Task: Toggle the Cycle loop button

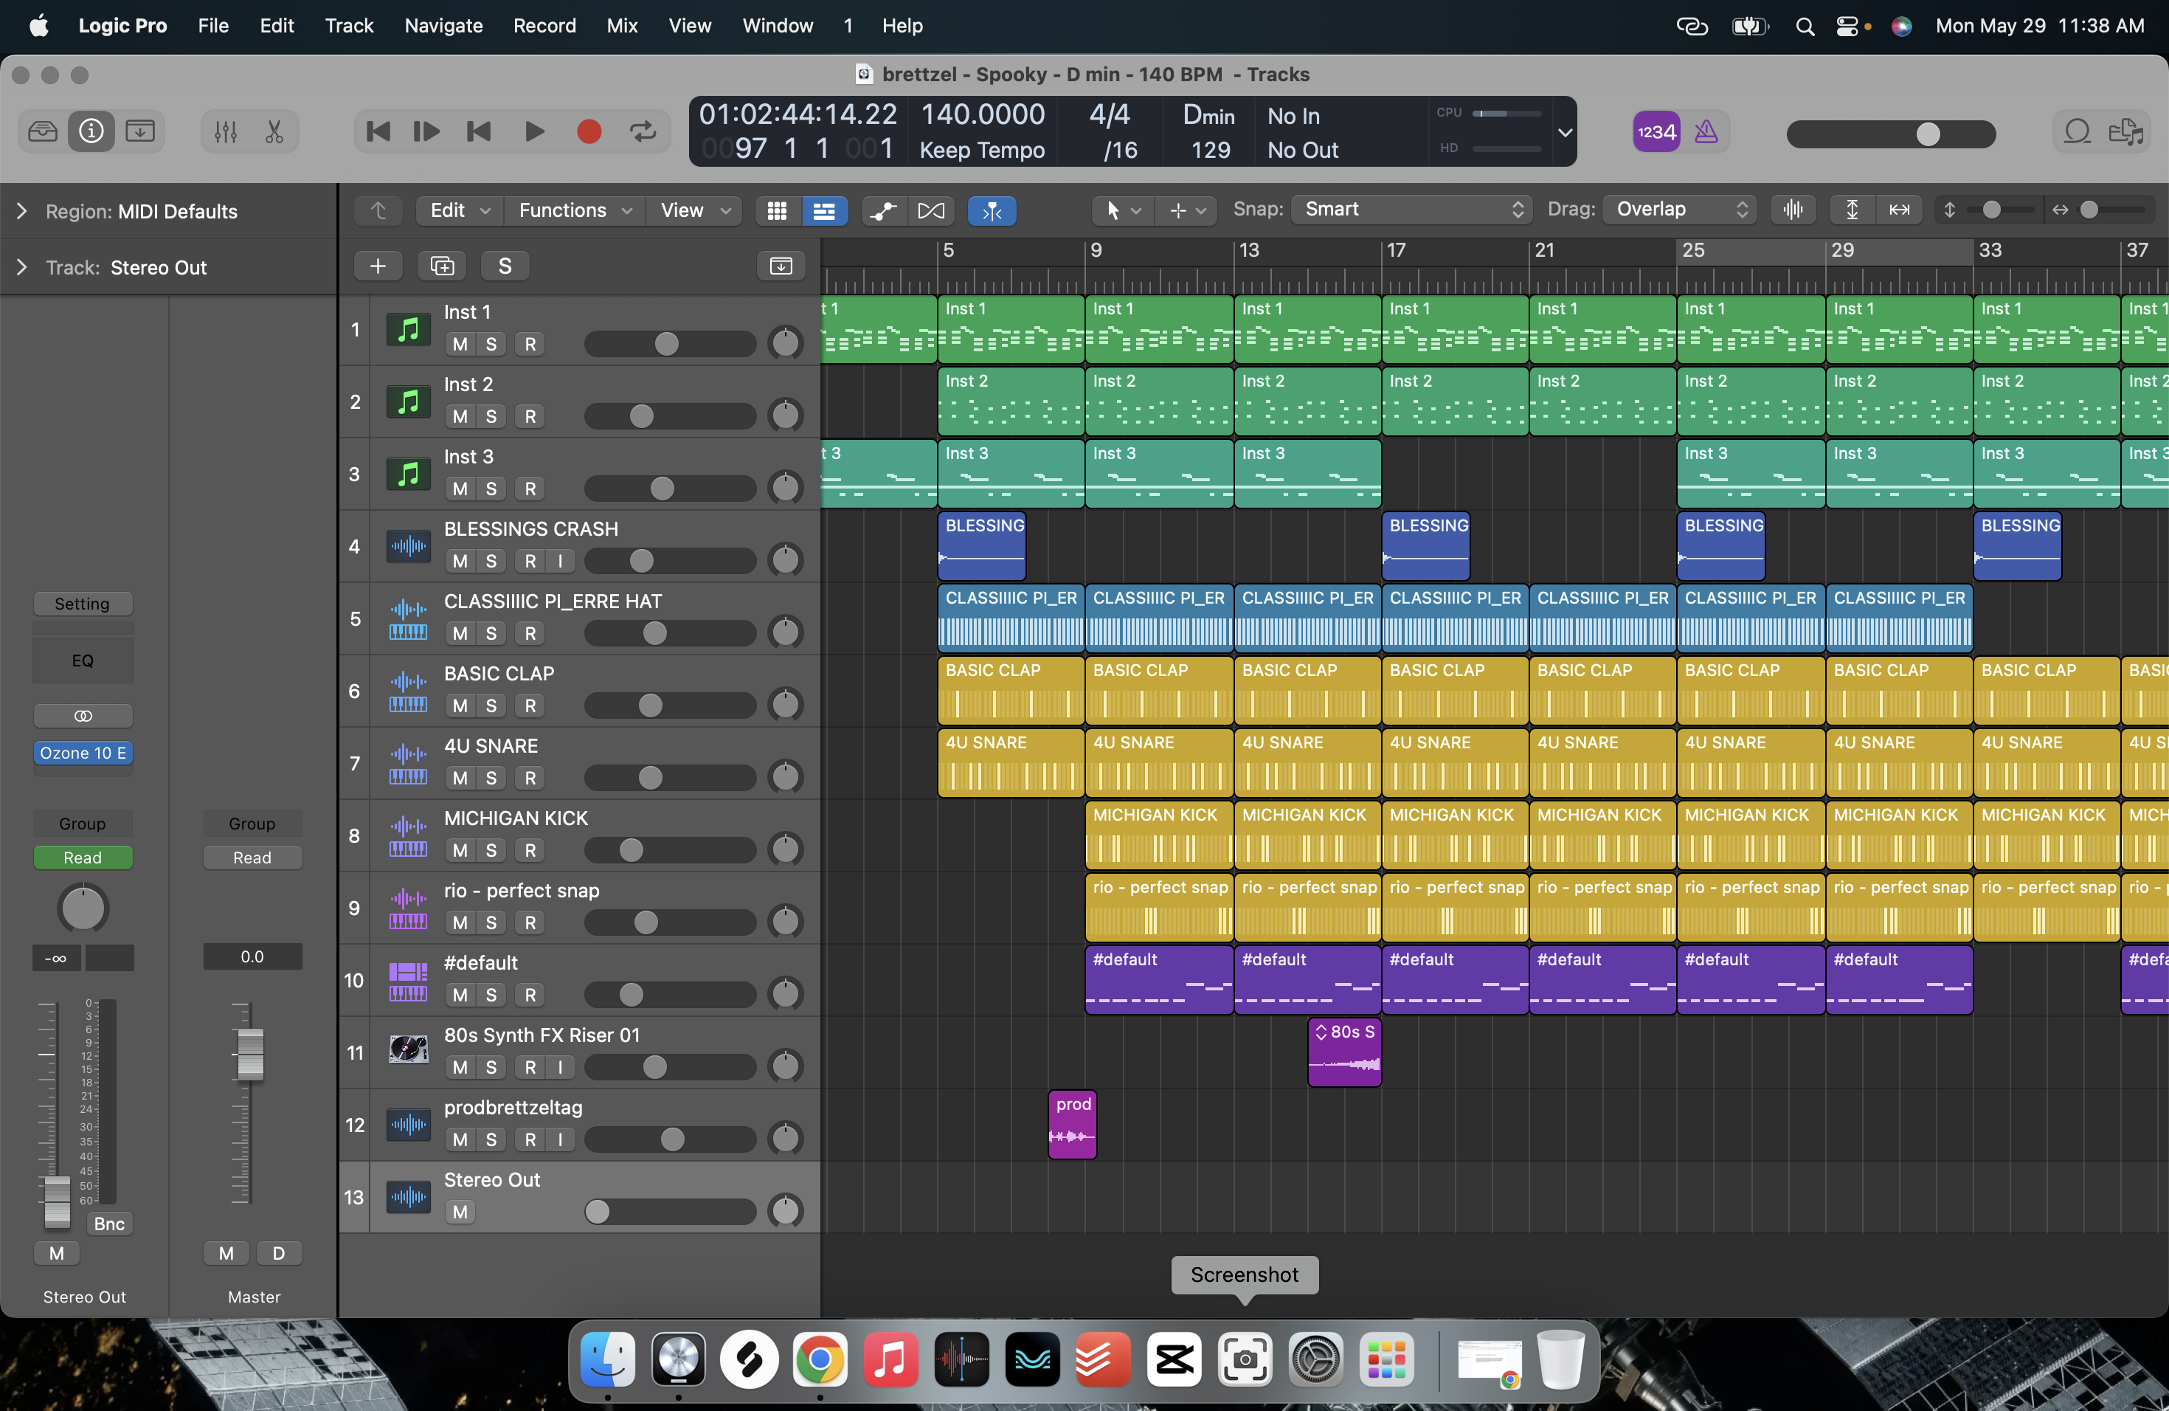Action: click(x=643, y=132)
